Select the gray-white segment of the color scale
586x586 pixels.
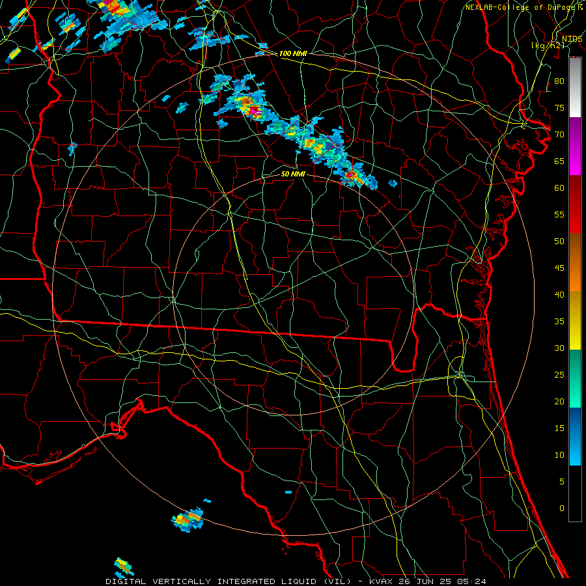(575, 87)
